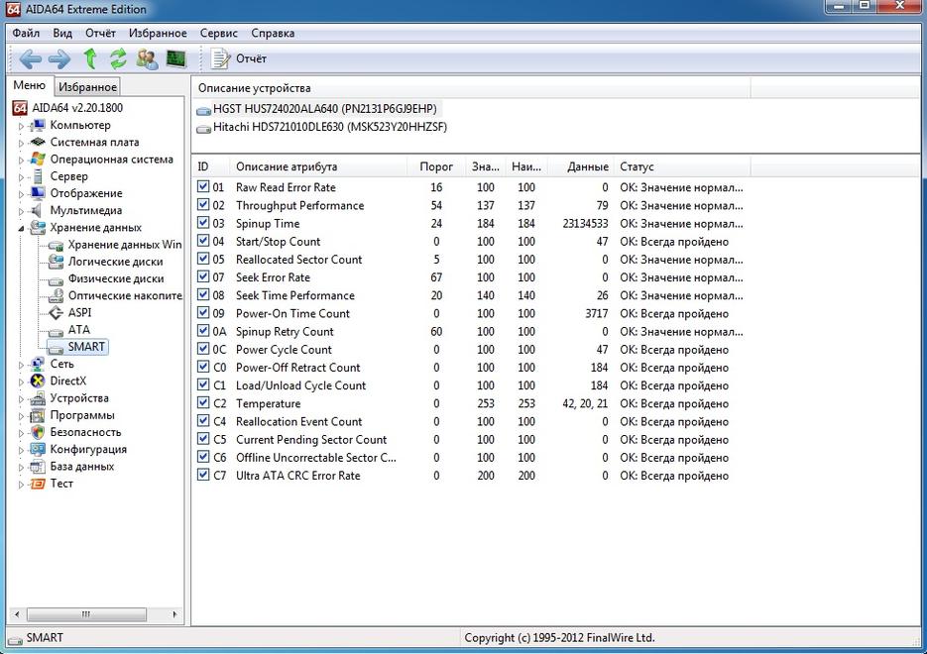This screenshot has width=927, height=654.
Task: Expand the Тест tree node
Action: tap(21, 485)
